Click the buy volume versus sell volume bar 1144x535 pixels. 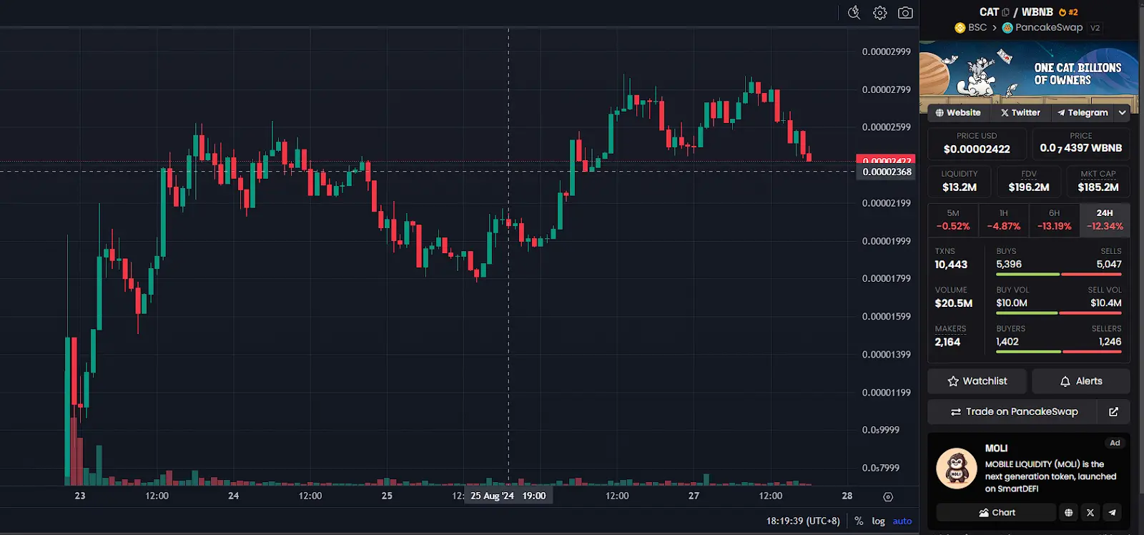tap(1059, 313)
